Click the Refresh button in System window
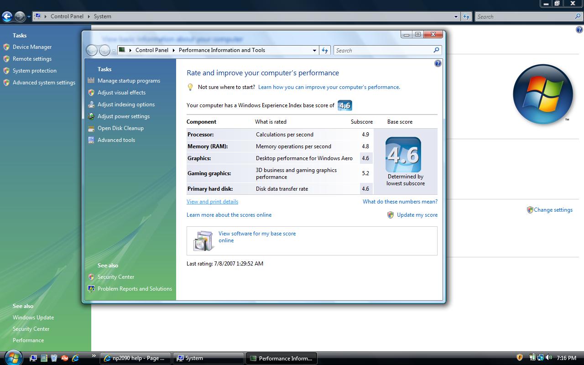Screen dimensions: 584x365 coord(466,16)
